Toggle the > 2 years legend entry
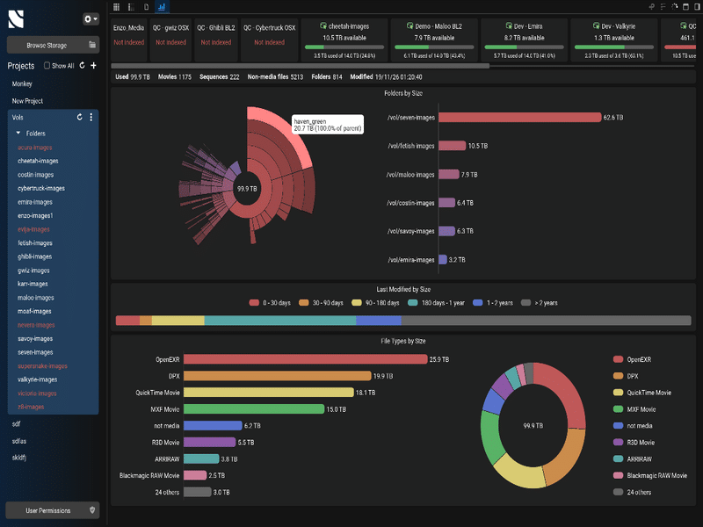This screenshot has width=703, height=527. 540,303
